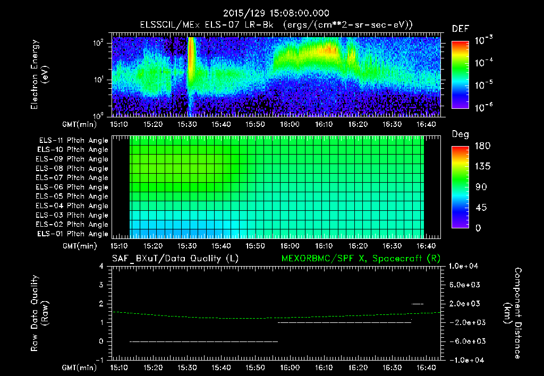544x376 pixels.
Task: Select the ELS-02 Pitch Angle row label
Action: pos(72,225)
